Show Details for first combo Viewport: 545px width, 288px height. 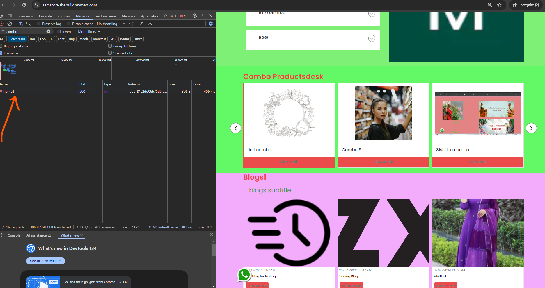(x=289, y=162)
